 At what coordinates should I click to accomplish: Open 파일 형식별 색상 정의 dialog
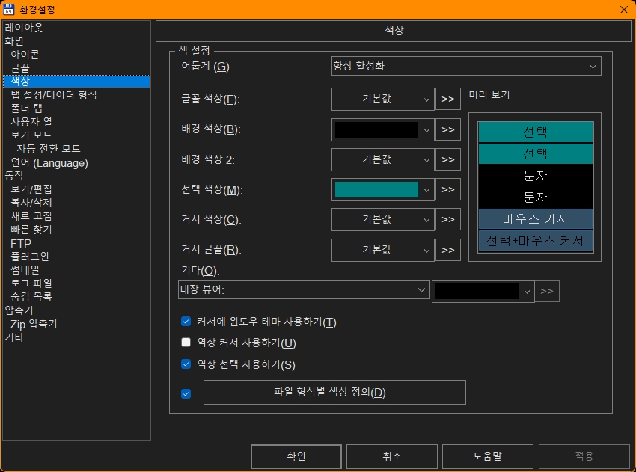click(x=334, y=393)
